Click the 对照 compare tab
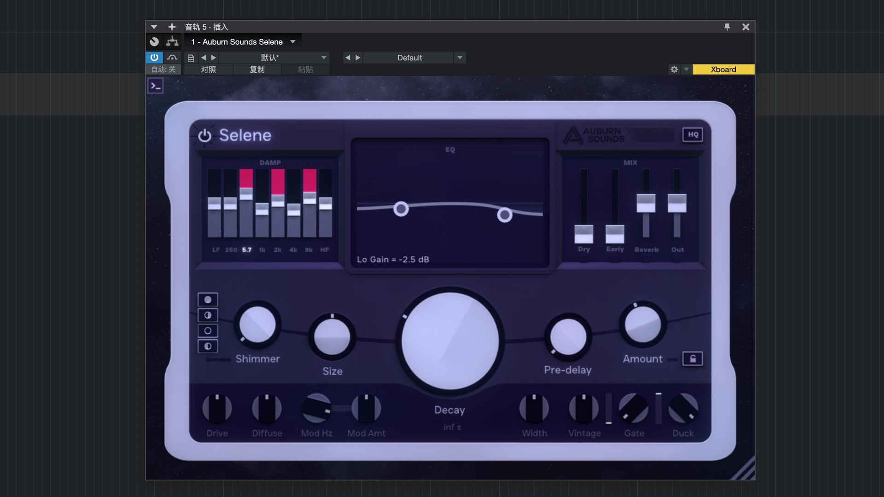The height and width of the screenshot is (497, 884). (208, 69)
